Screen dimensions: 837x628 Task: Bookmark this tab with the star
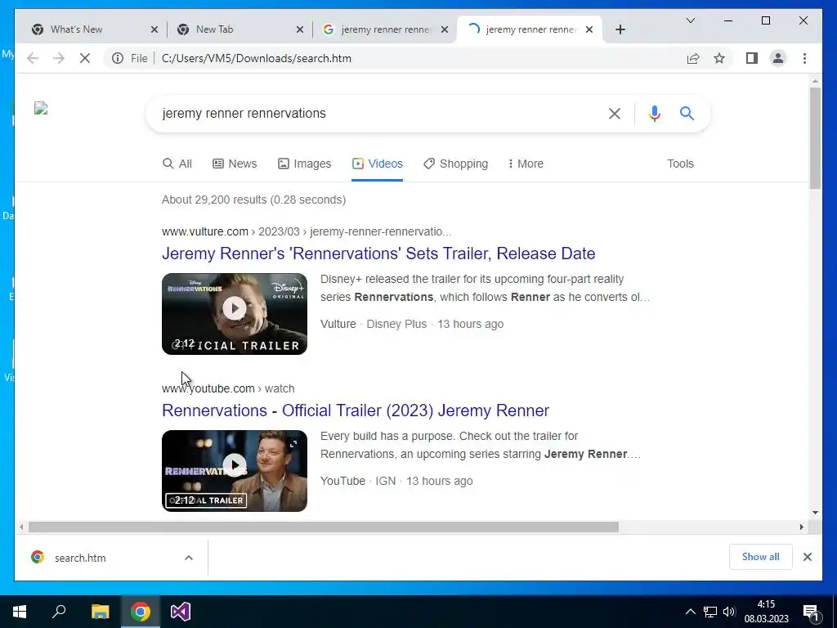[x=719, y=58]
